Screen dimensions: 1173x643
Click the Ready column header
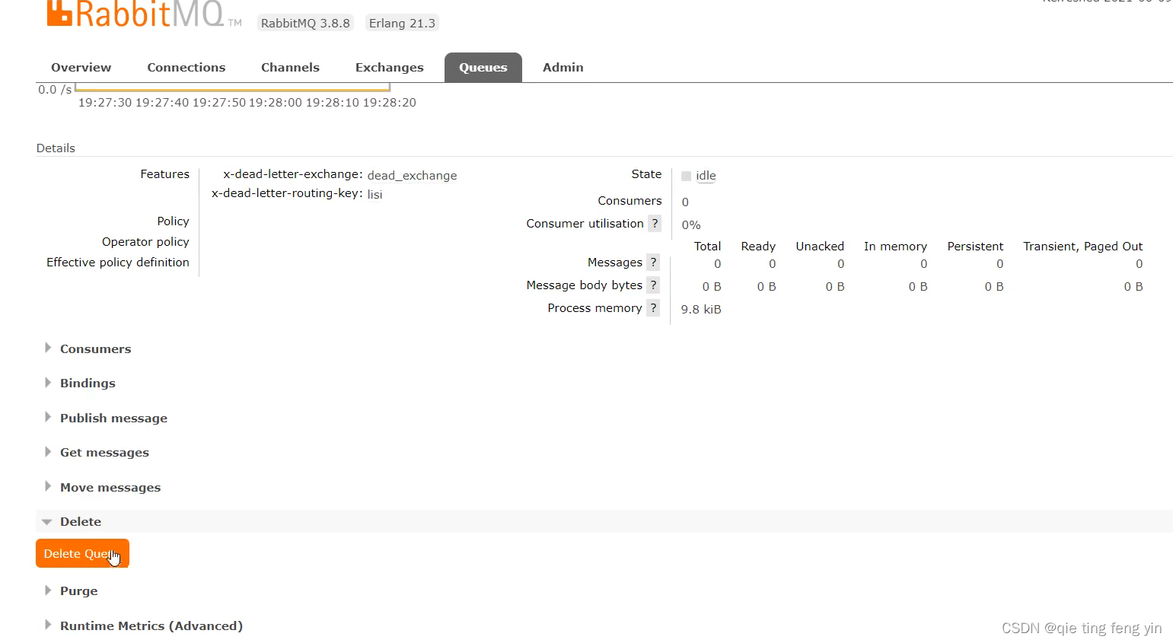[758, 246]
